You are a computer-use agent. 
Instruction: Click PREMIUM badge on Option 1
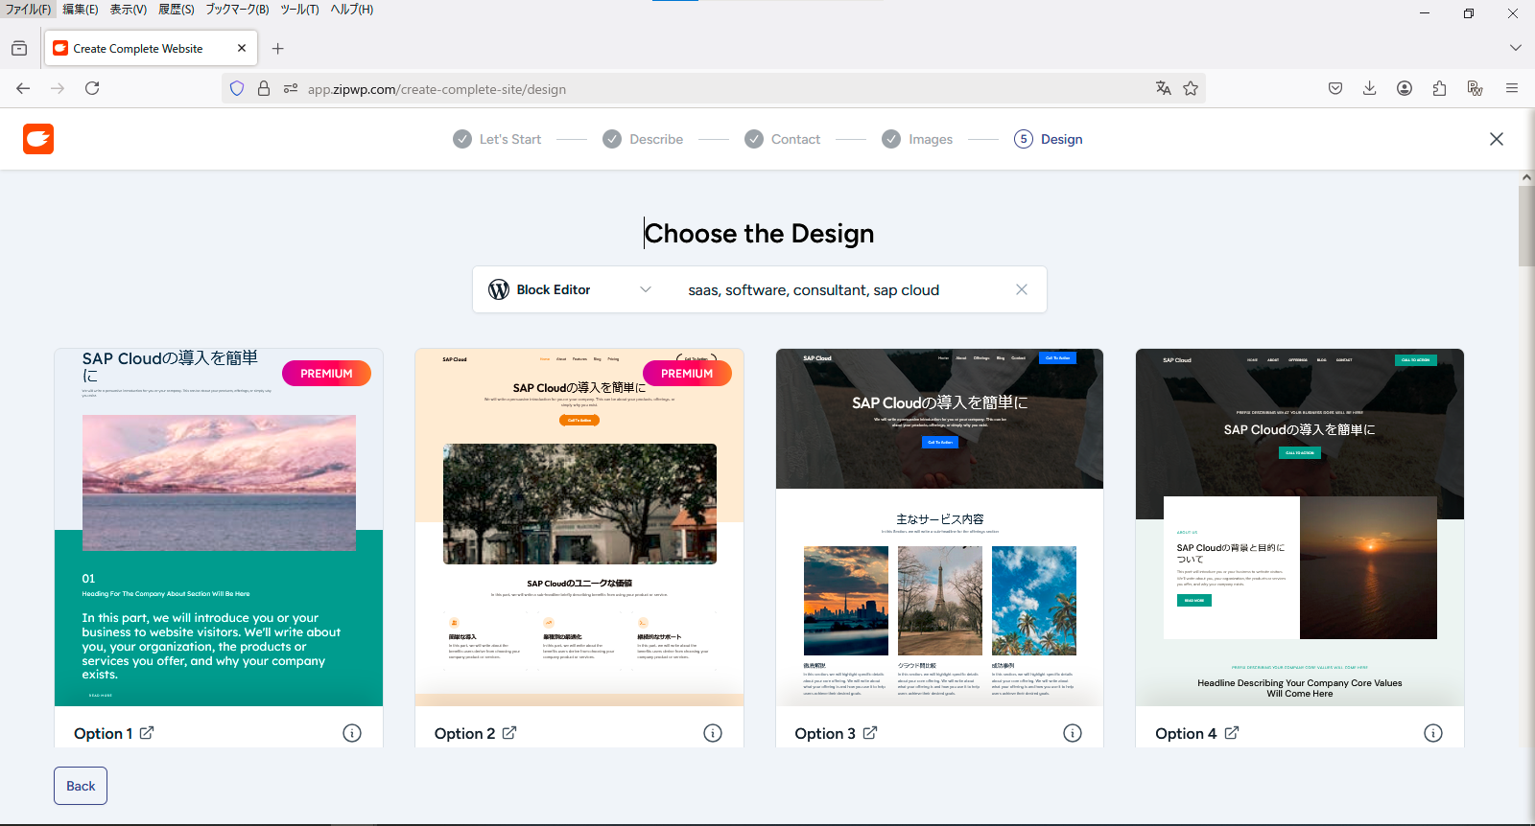(326, 374)
